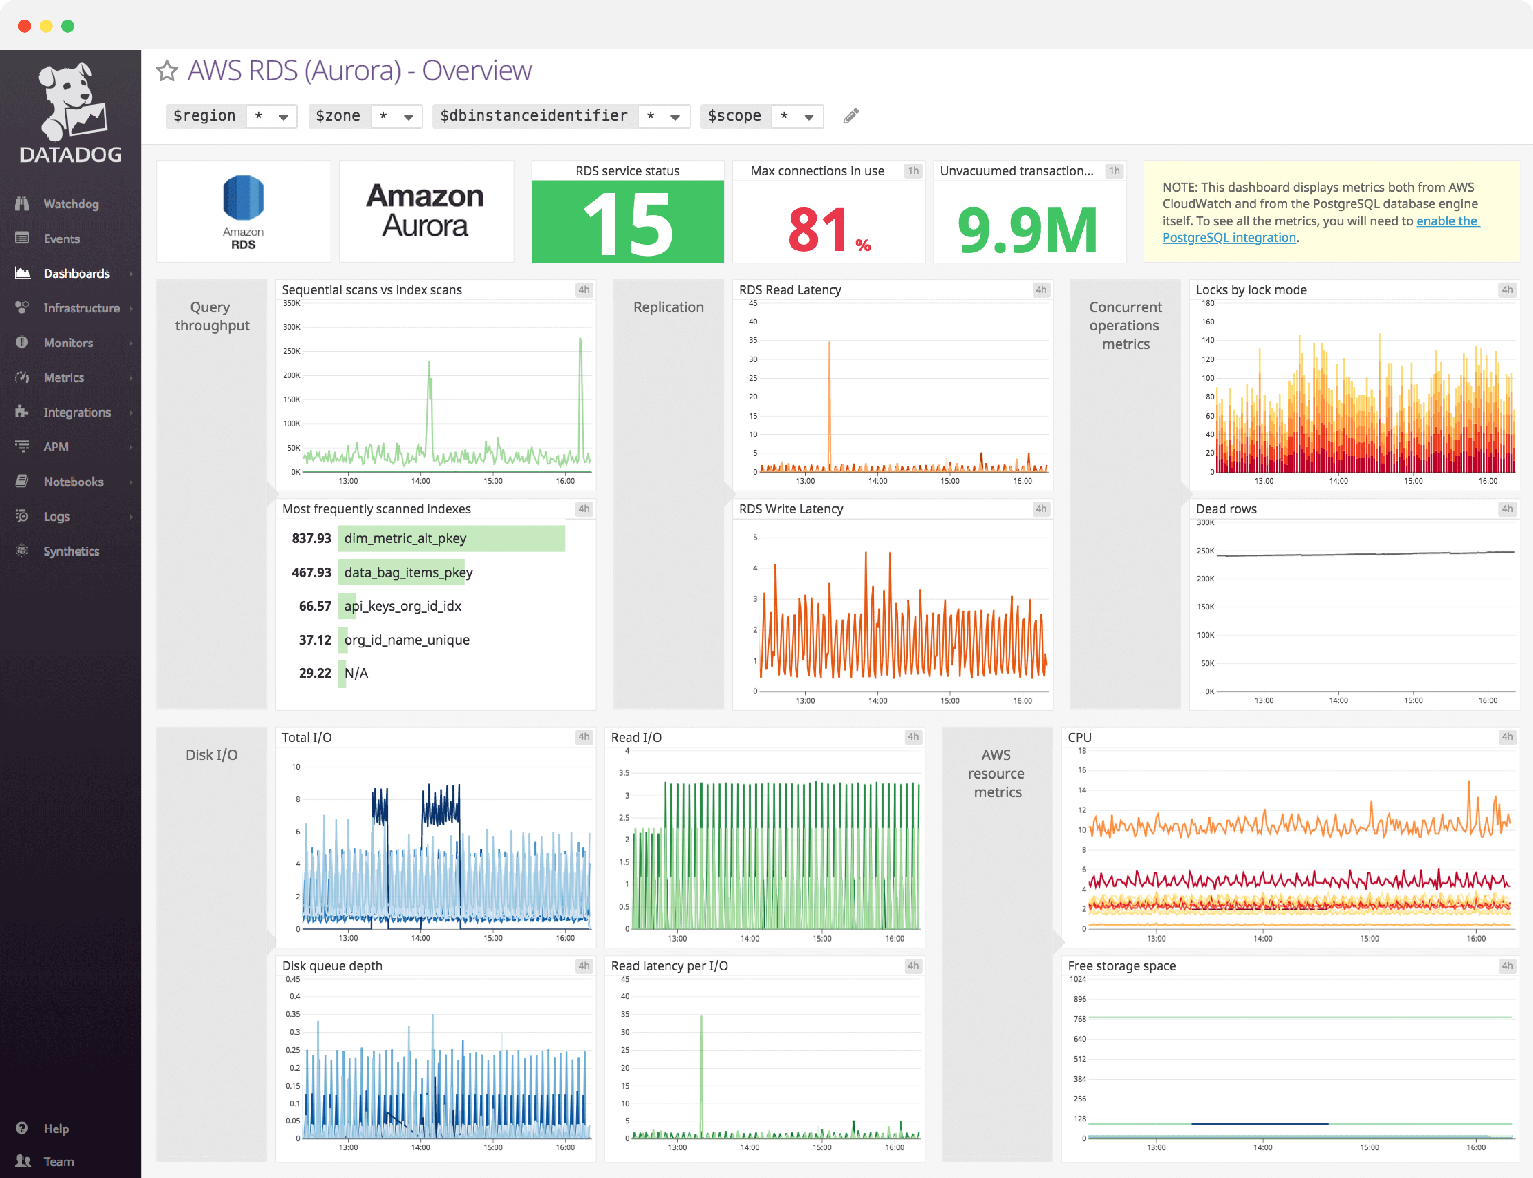Open the Notebooks icon in the sidebar
1533x1178 pixels.
(x=23, y=482)
